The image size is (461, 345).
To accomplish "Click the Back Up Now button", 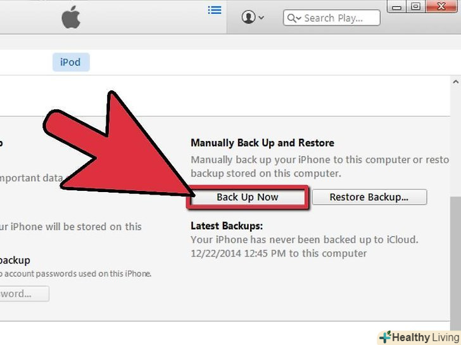I will [247, 197].
